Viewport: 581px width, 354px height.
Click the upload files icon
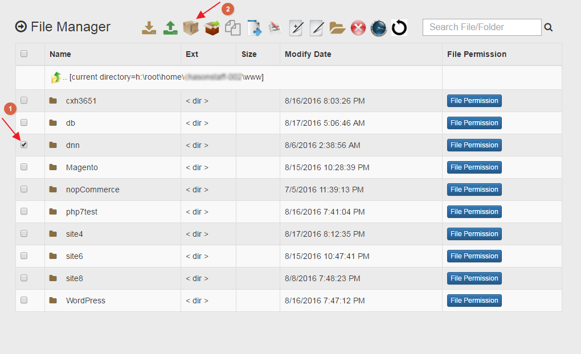coord(170,27)
